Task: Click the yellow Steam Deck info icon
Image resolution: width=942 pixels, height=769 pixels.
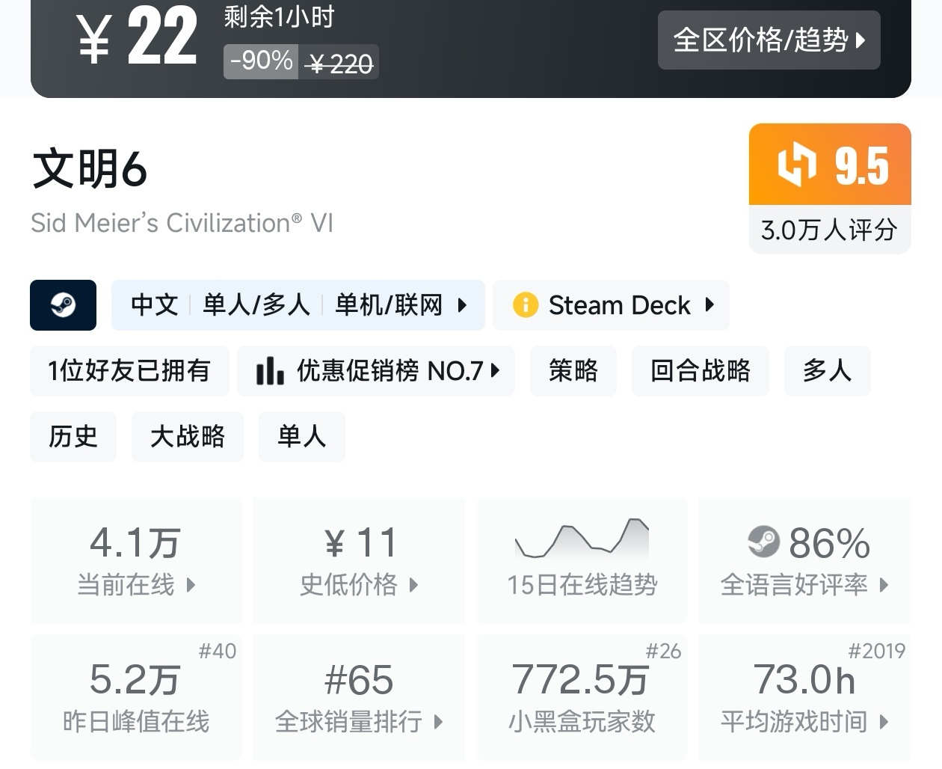Action: point(526,305)
